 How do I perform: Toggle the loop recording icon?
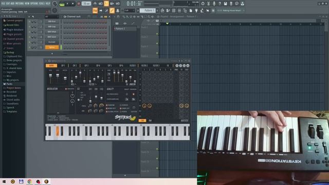pos(118,4)
